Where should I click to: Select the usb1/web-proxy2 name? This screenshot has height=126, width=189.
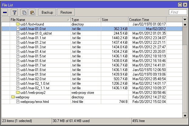coord(33,93)
